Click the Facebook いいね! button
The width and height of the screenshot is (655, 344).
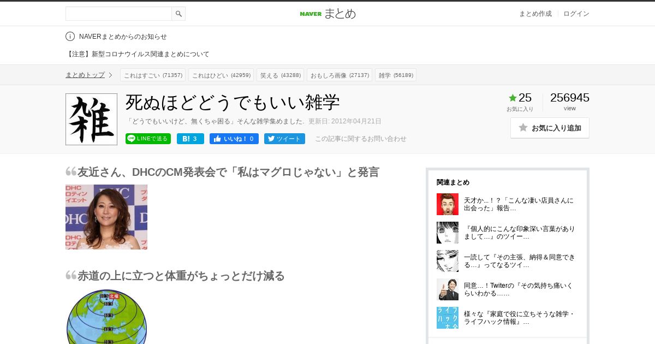(234, 139)
